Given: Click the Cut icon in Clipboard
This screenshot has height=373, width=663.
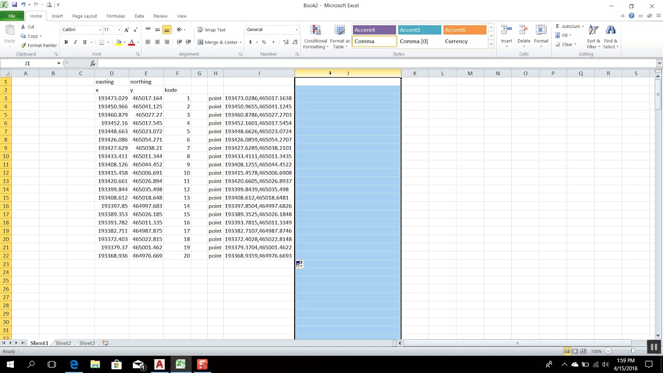Looking at the screenshot, I should (23, 27).
